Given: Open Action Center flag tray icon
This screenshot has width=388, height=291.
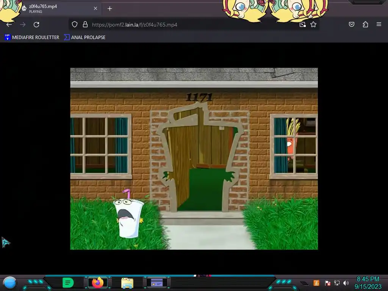Looking at the screenshot, I should click(x=327, y=283).
